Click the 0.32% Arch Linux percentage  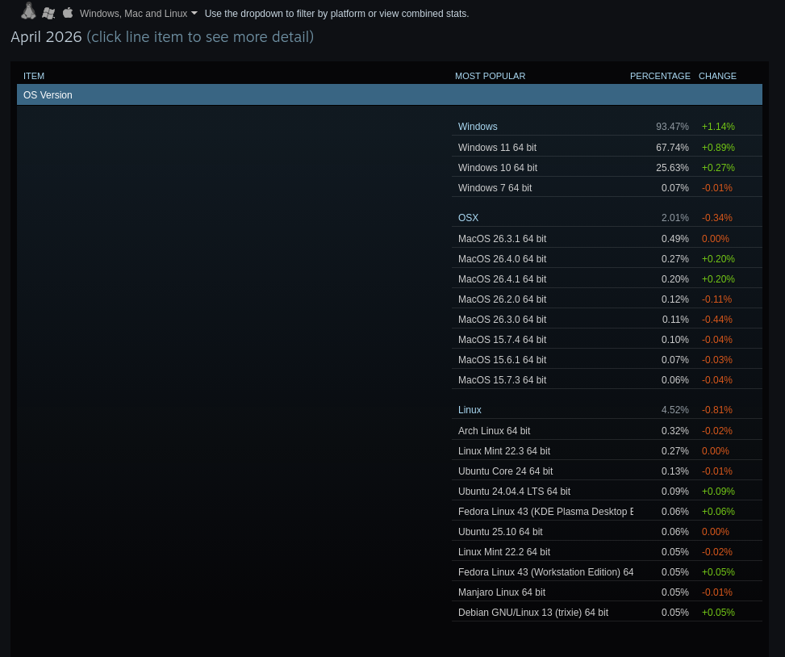674,431
